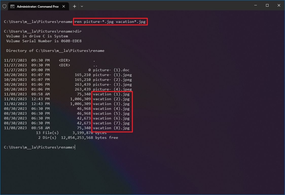Select the filename picture- (3).jpeg
Screen dimensions: 285x195
coord(113,84)
